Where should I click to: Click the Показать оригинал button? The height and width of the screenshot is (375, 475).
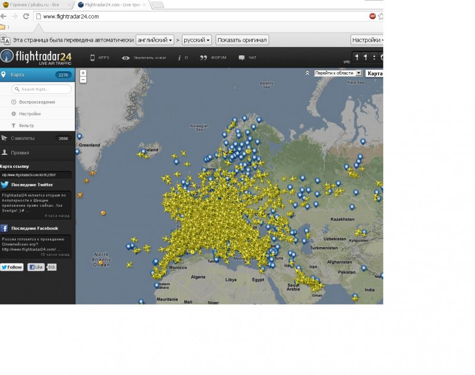pyautogui.click(x=242, y=40)
